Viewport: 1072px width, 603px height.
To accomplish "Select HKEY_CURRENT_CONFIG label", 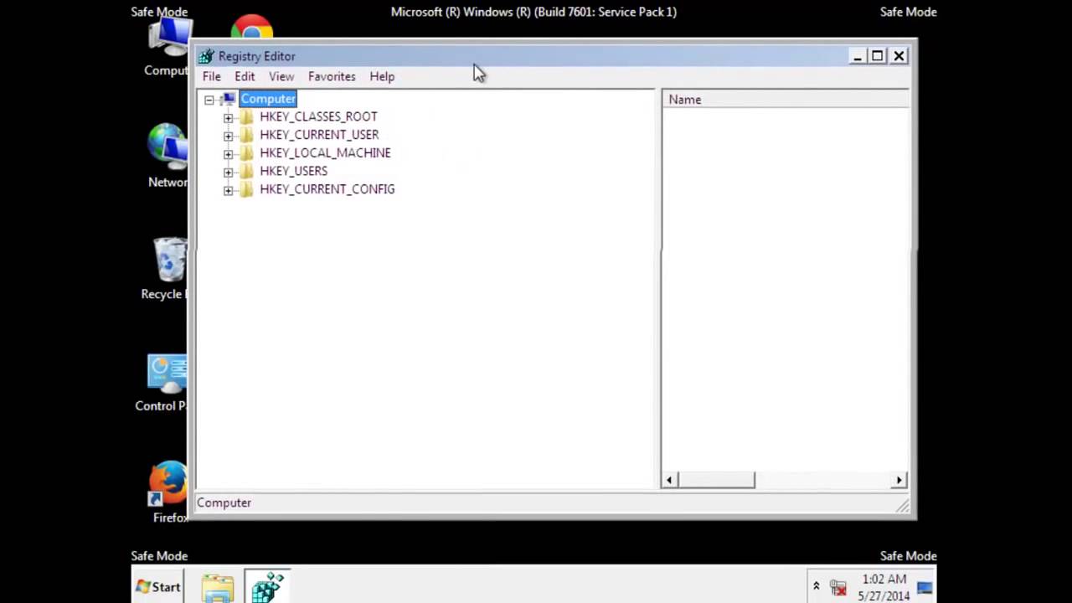I will [x=327, y=189].
